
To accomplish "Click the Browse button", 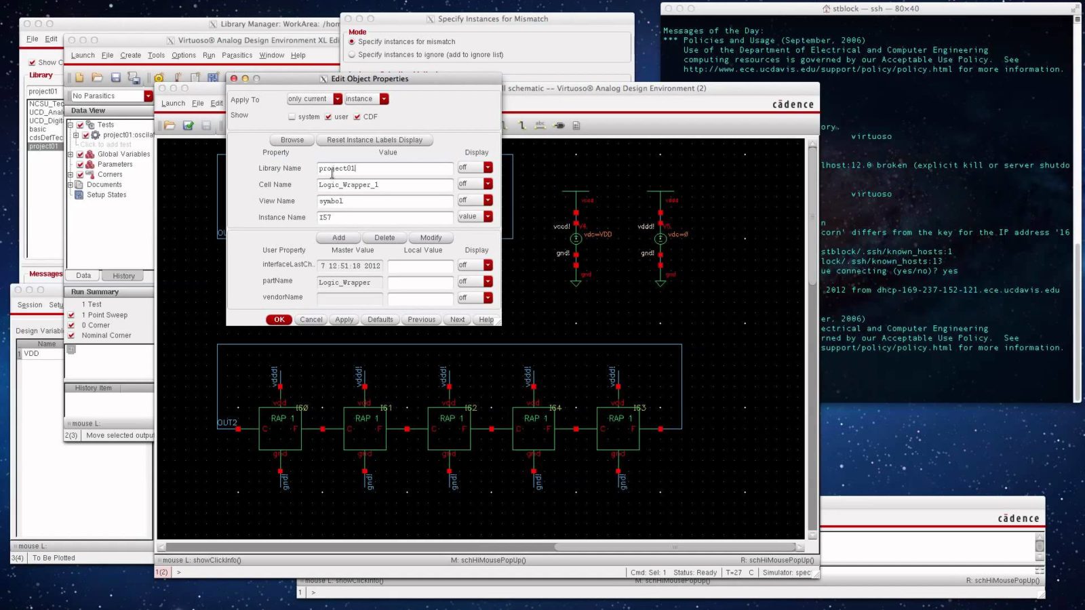I will click(292, 140).
